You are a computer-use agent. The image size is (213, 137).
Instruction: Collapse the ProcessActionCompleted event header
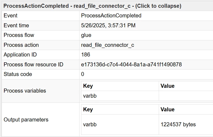[x=92, y=6]
